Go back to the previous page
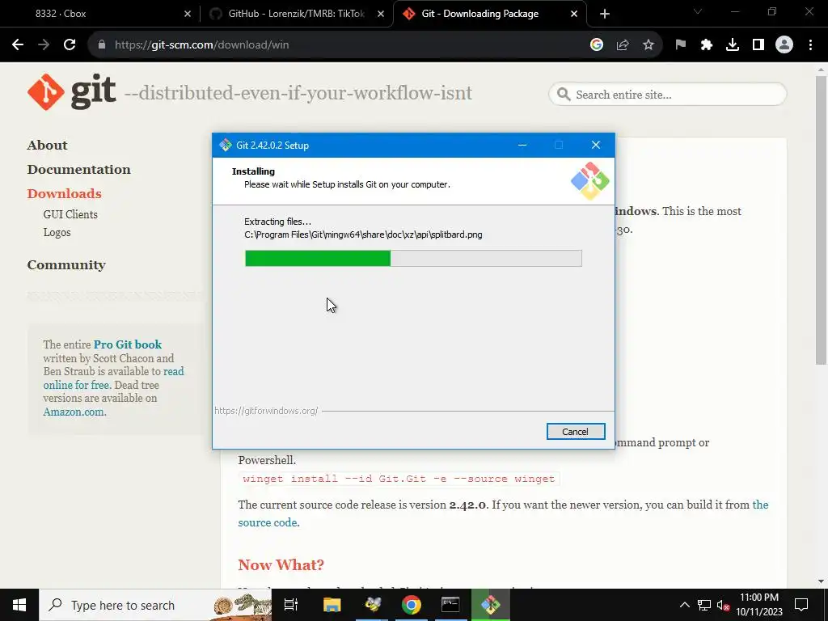 (x=18, y=45)
